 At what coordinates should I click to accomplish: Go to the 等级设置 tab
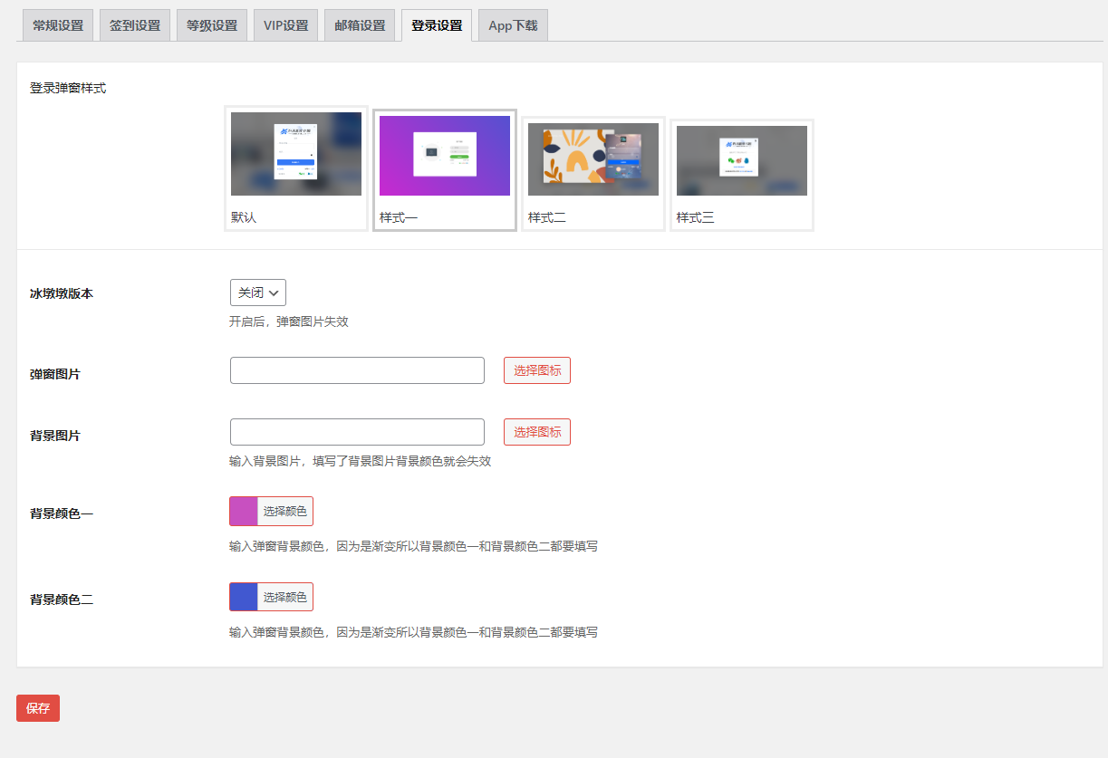[212, 25]
